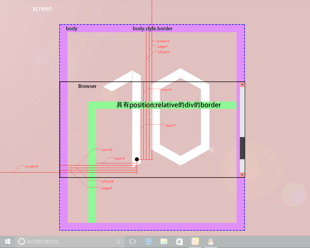
Task: Open the Windows Start menu
Action: point(7,242)
